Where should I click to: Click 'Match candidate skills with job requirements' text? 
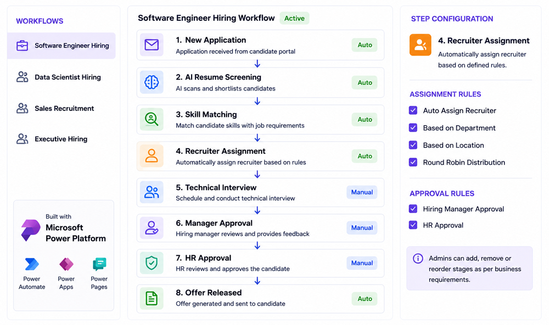point(240,125)
